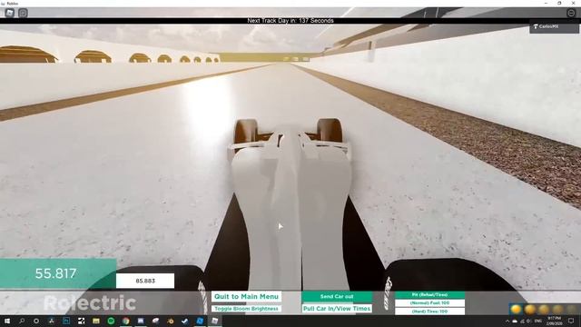
Task: Click Pull Car In/View Times
Action: pyautogui.click(x=337, y=309)
